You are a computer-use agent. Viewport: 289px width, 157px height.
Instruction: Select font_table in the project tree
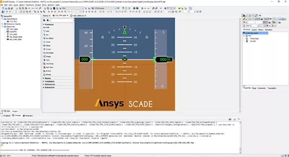click(x=13, y=34)
